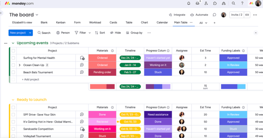Open the New project dropdown arrow
The width and height of the screenshot is (263, 138).
pos(30,33)
